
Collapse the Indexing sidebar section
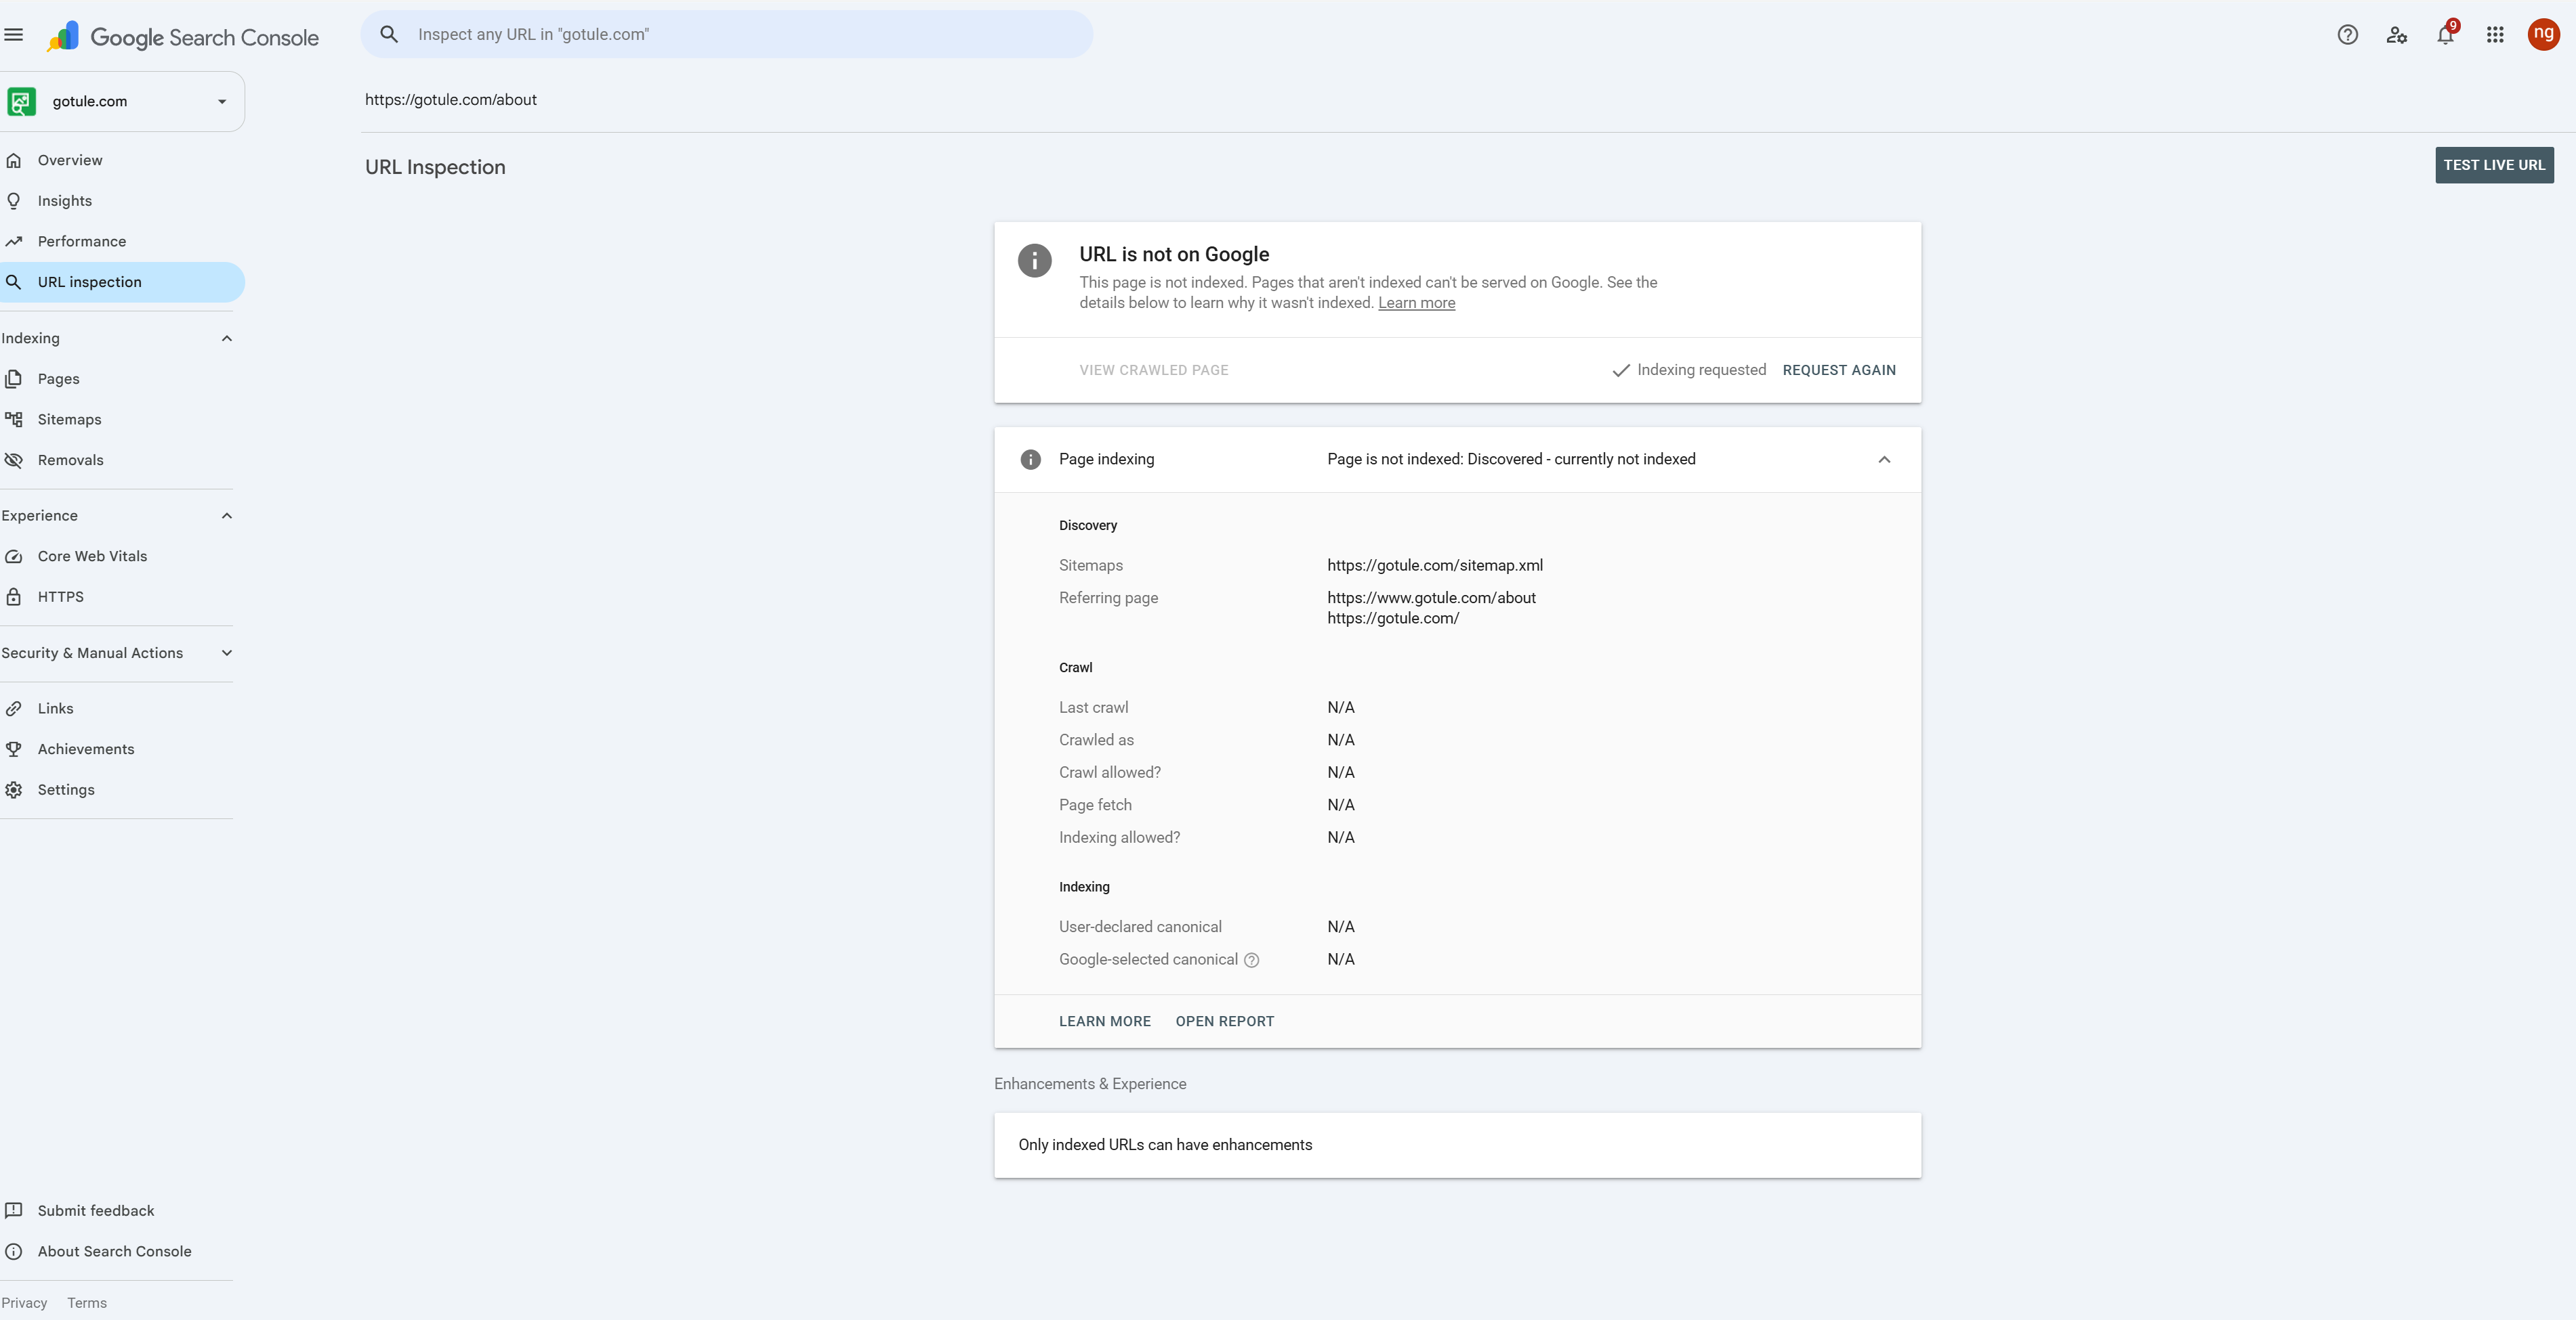tap(227, 338)
